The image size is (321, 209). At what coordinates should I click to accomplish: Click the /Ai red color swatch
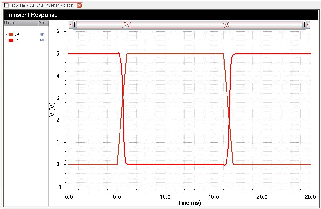pyautogui.click(x=11, y=40)
